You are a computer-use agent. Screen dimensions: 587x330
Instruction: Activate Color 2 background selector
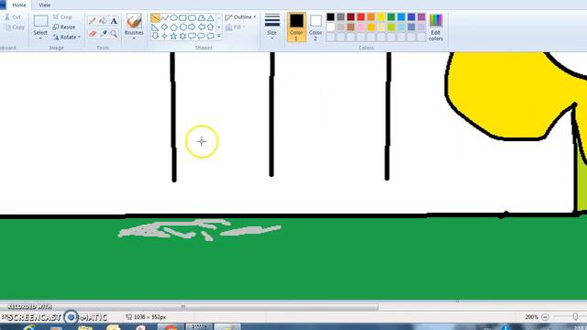point(316,27)
